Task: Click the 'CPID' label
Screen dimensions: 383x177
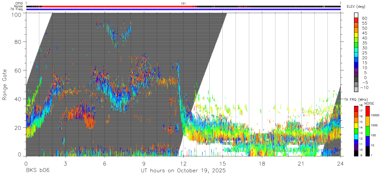Action: [19, 3]
